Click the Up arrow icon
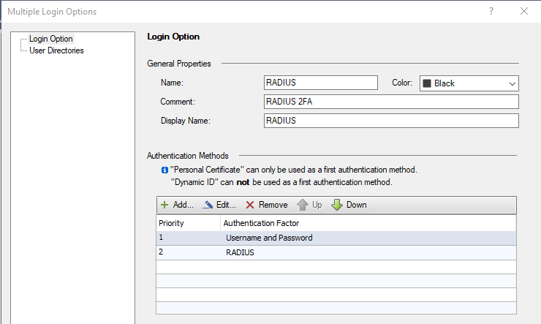The image size is (541, 324). [x=302, y=205]
